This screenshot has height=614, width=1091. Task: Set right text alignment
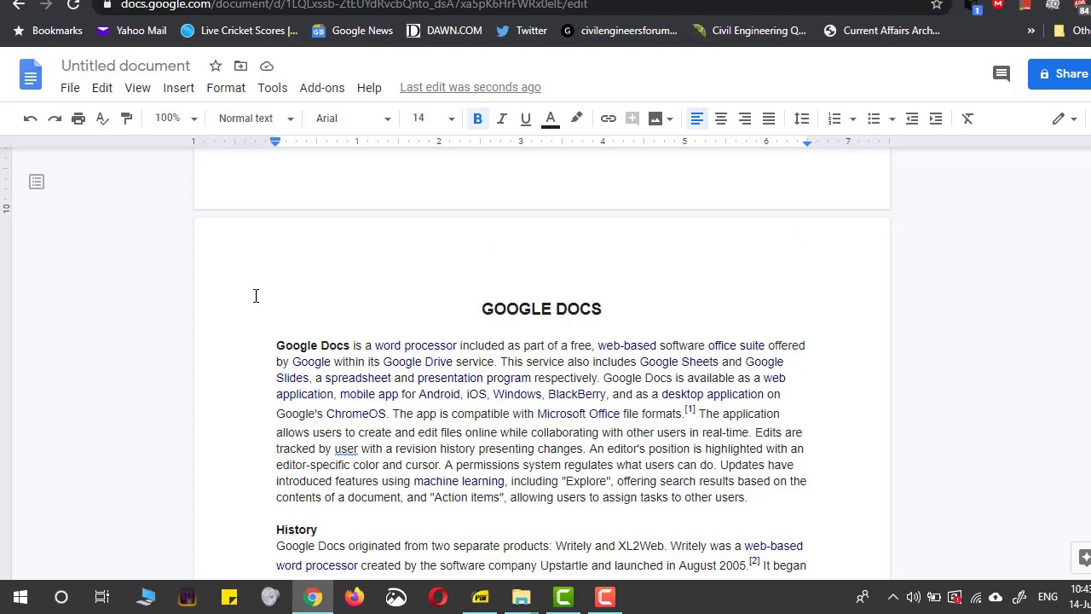coord(745,119)
